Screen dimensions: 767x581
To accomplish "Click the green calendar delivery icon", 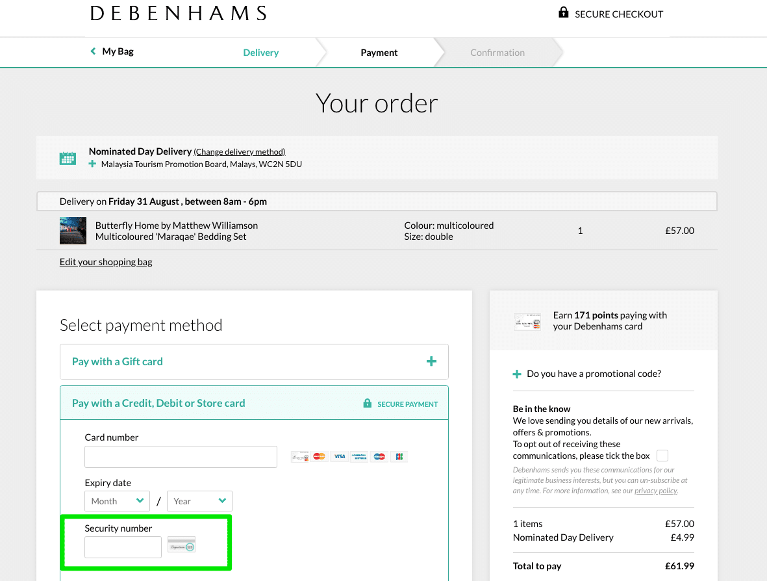I will coord(68,158).
